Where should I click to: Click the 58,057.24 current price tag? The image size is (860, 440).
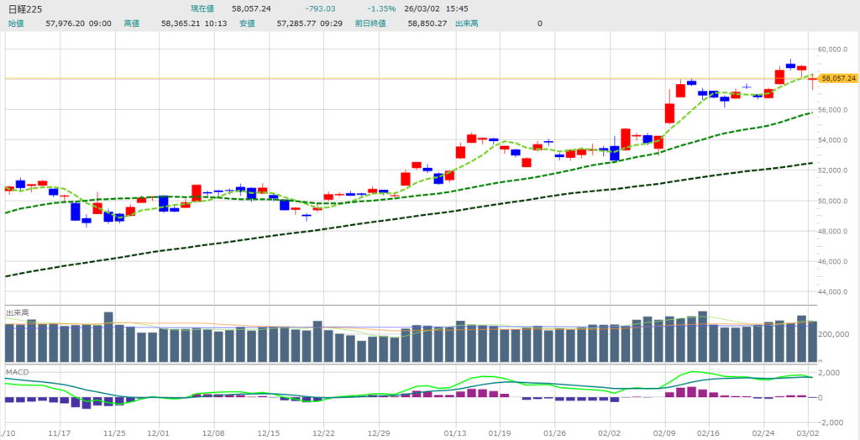pos(838,78)
